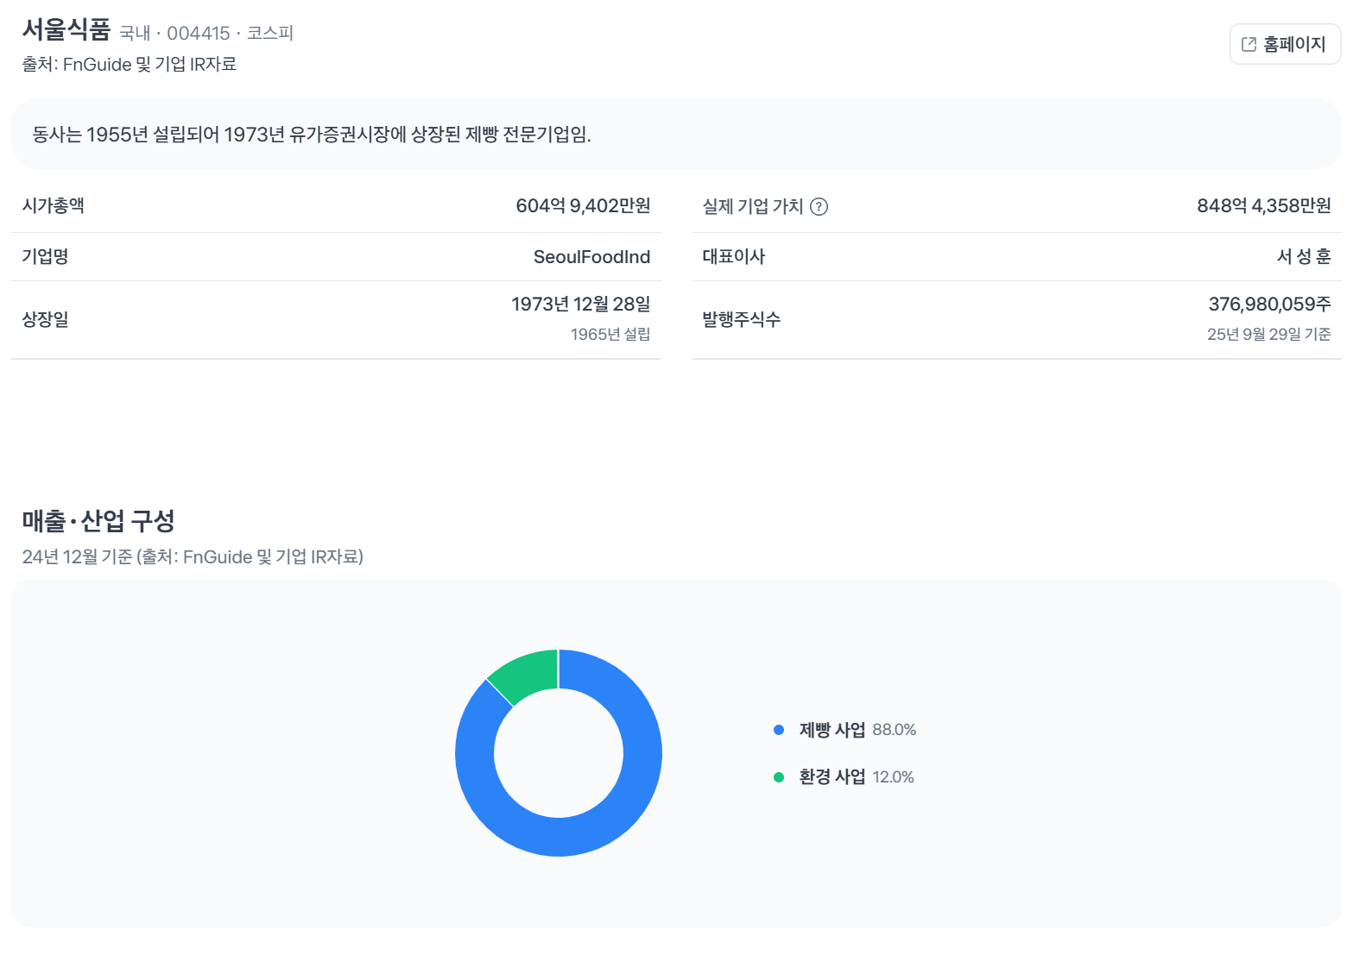The width and height of the screenshot is (1353, 955).
Task: Click the 시가총액 row label
Action: pos(53,205)
